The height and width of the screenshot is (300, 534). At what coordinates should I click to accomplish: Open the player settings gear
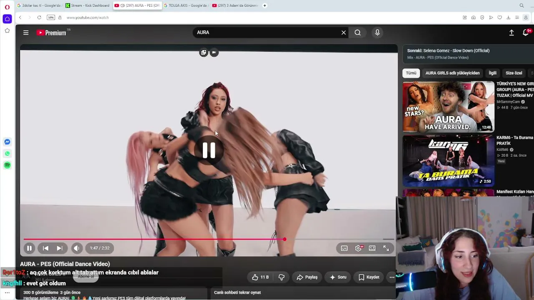(x=358, y=248)
